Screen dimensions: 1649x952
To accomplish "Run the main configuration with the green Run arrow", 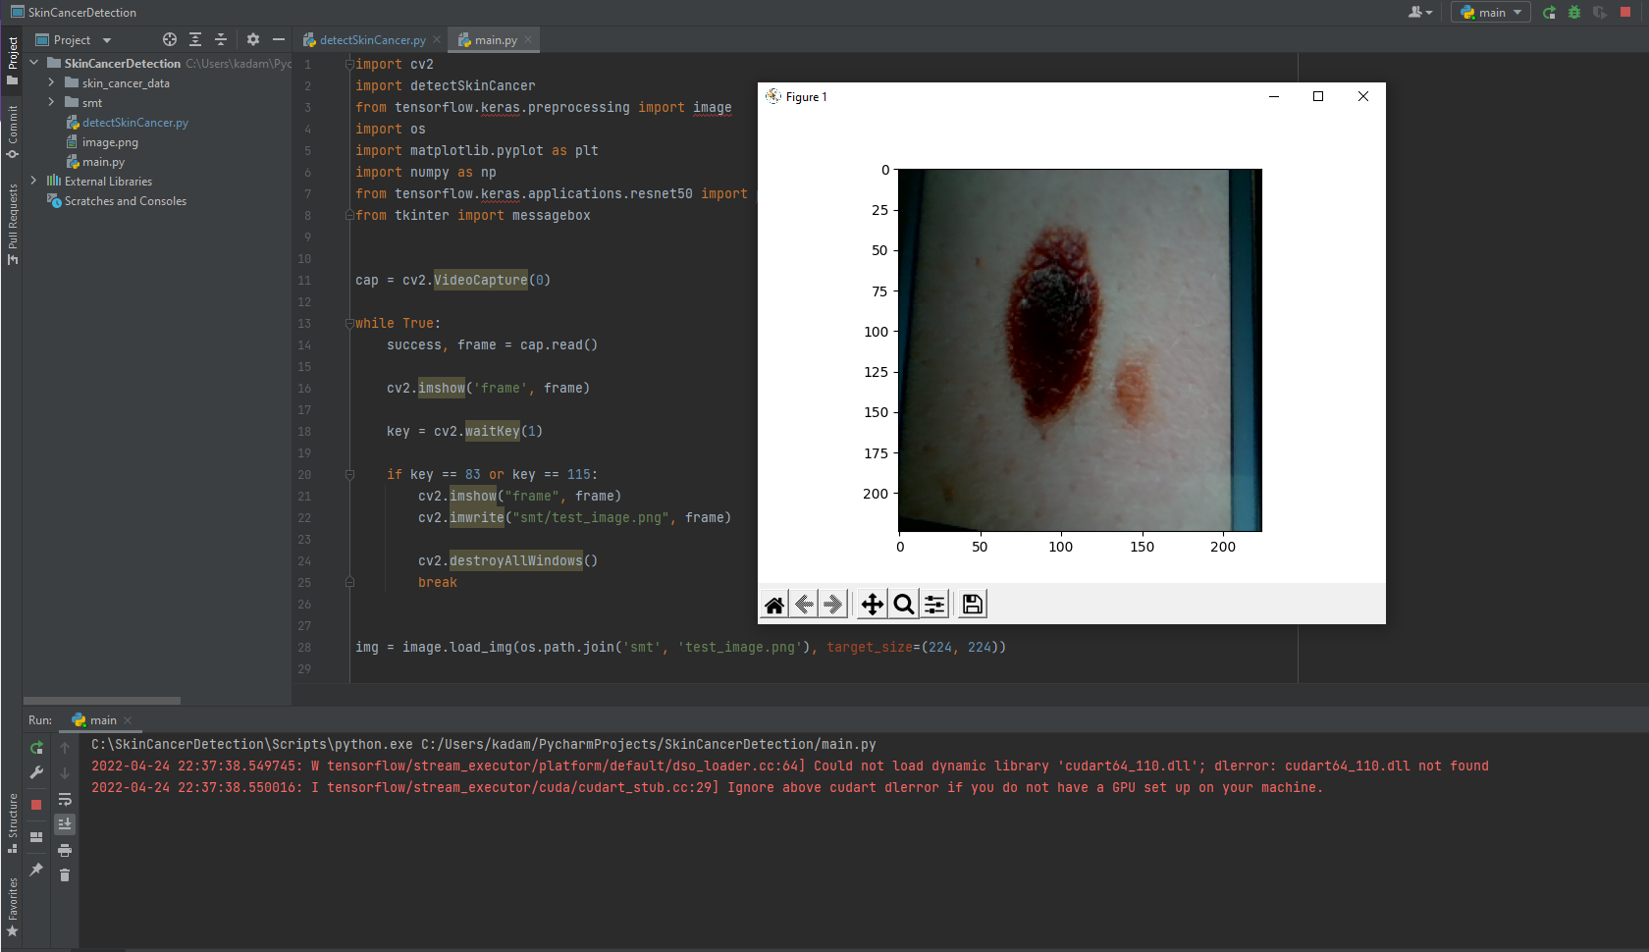I will (1549, 12).
